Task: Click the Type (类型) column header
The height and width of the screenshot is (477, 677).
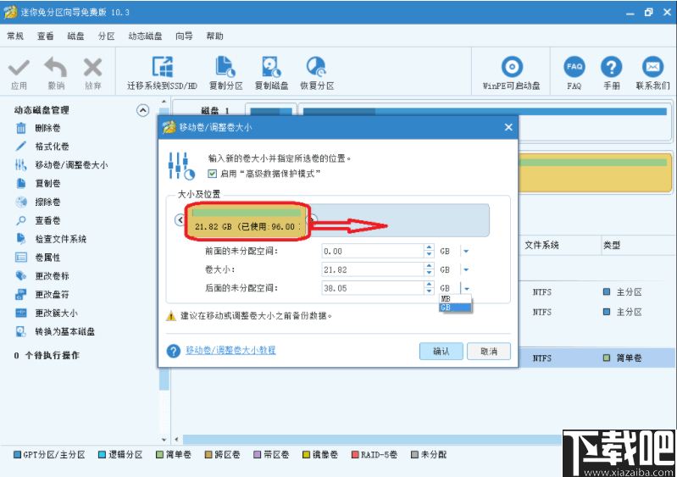Action: 612,245
